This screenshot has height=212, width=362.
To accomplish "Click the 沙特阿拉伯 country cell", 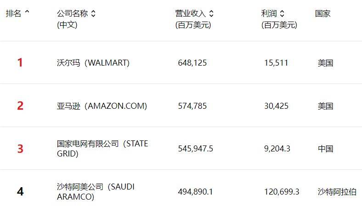I will point(337,192).
